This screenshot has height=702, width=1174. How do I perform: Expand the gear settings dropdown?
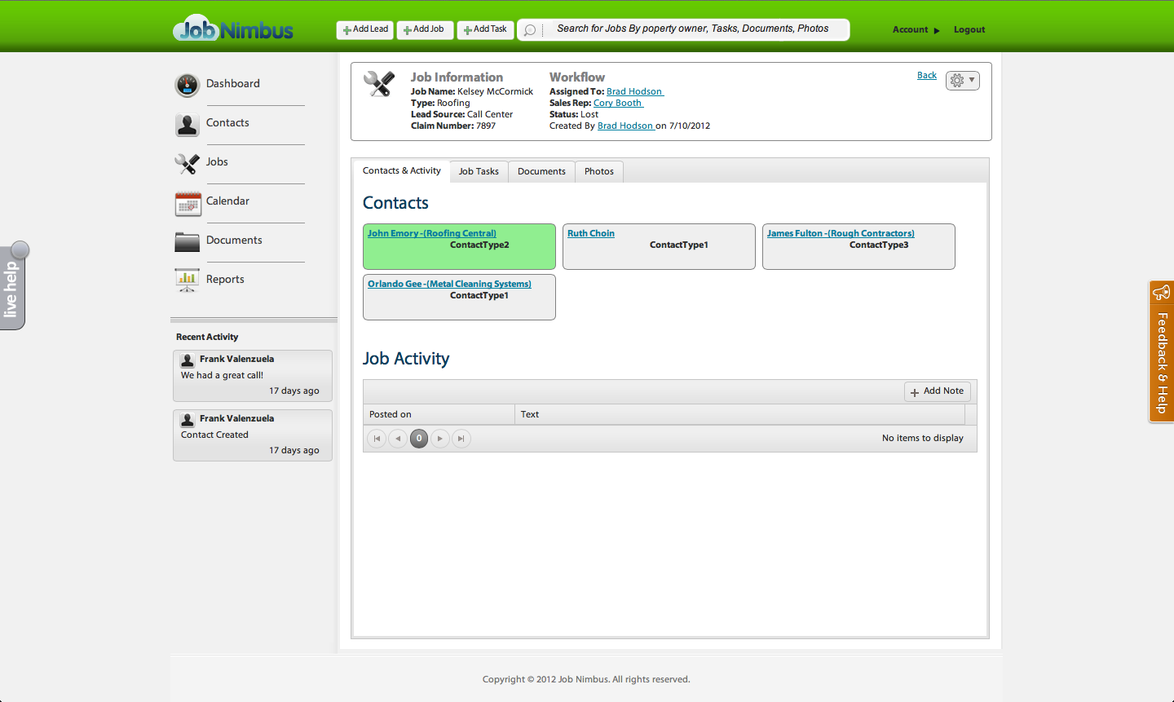pyautogui.click(x=963, y=80)
